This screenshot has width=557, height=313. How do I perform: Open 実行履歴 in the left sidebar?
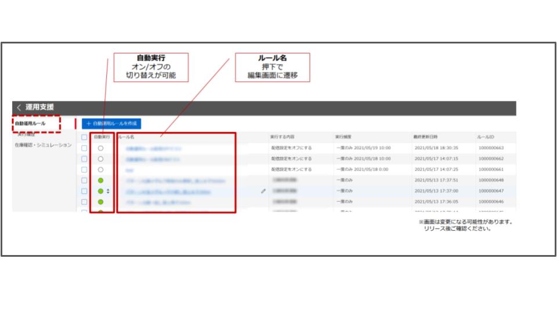point(27,134)
